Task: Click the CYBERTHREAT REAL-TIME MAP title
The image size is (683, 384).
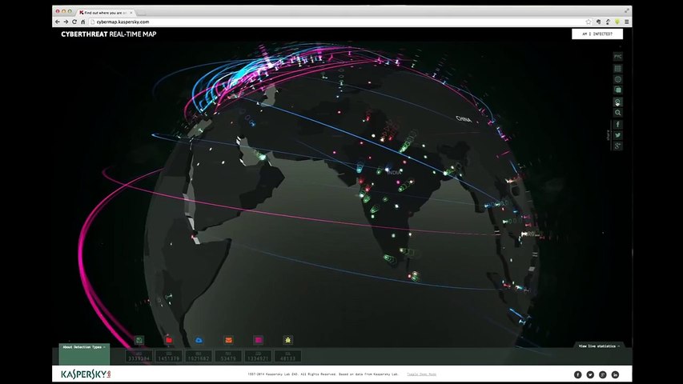Action: point(108,34)
